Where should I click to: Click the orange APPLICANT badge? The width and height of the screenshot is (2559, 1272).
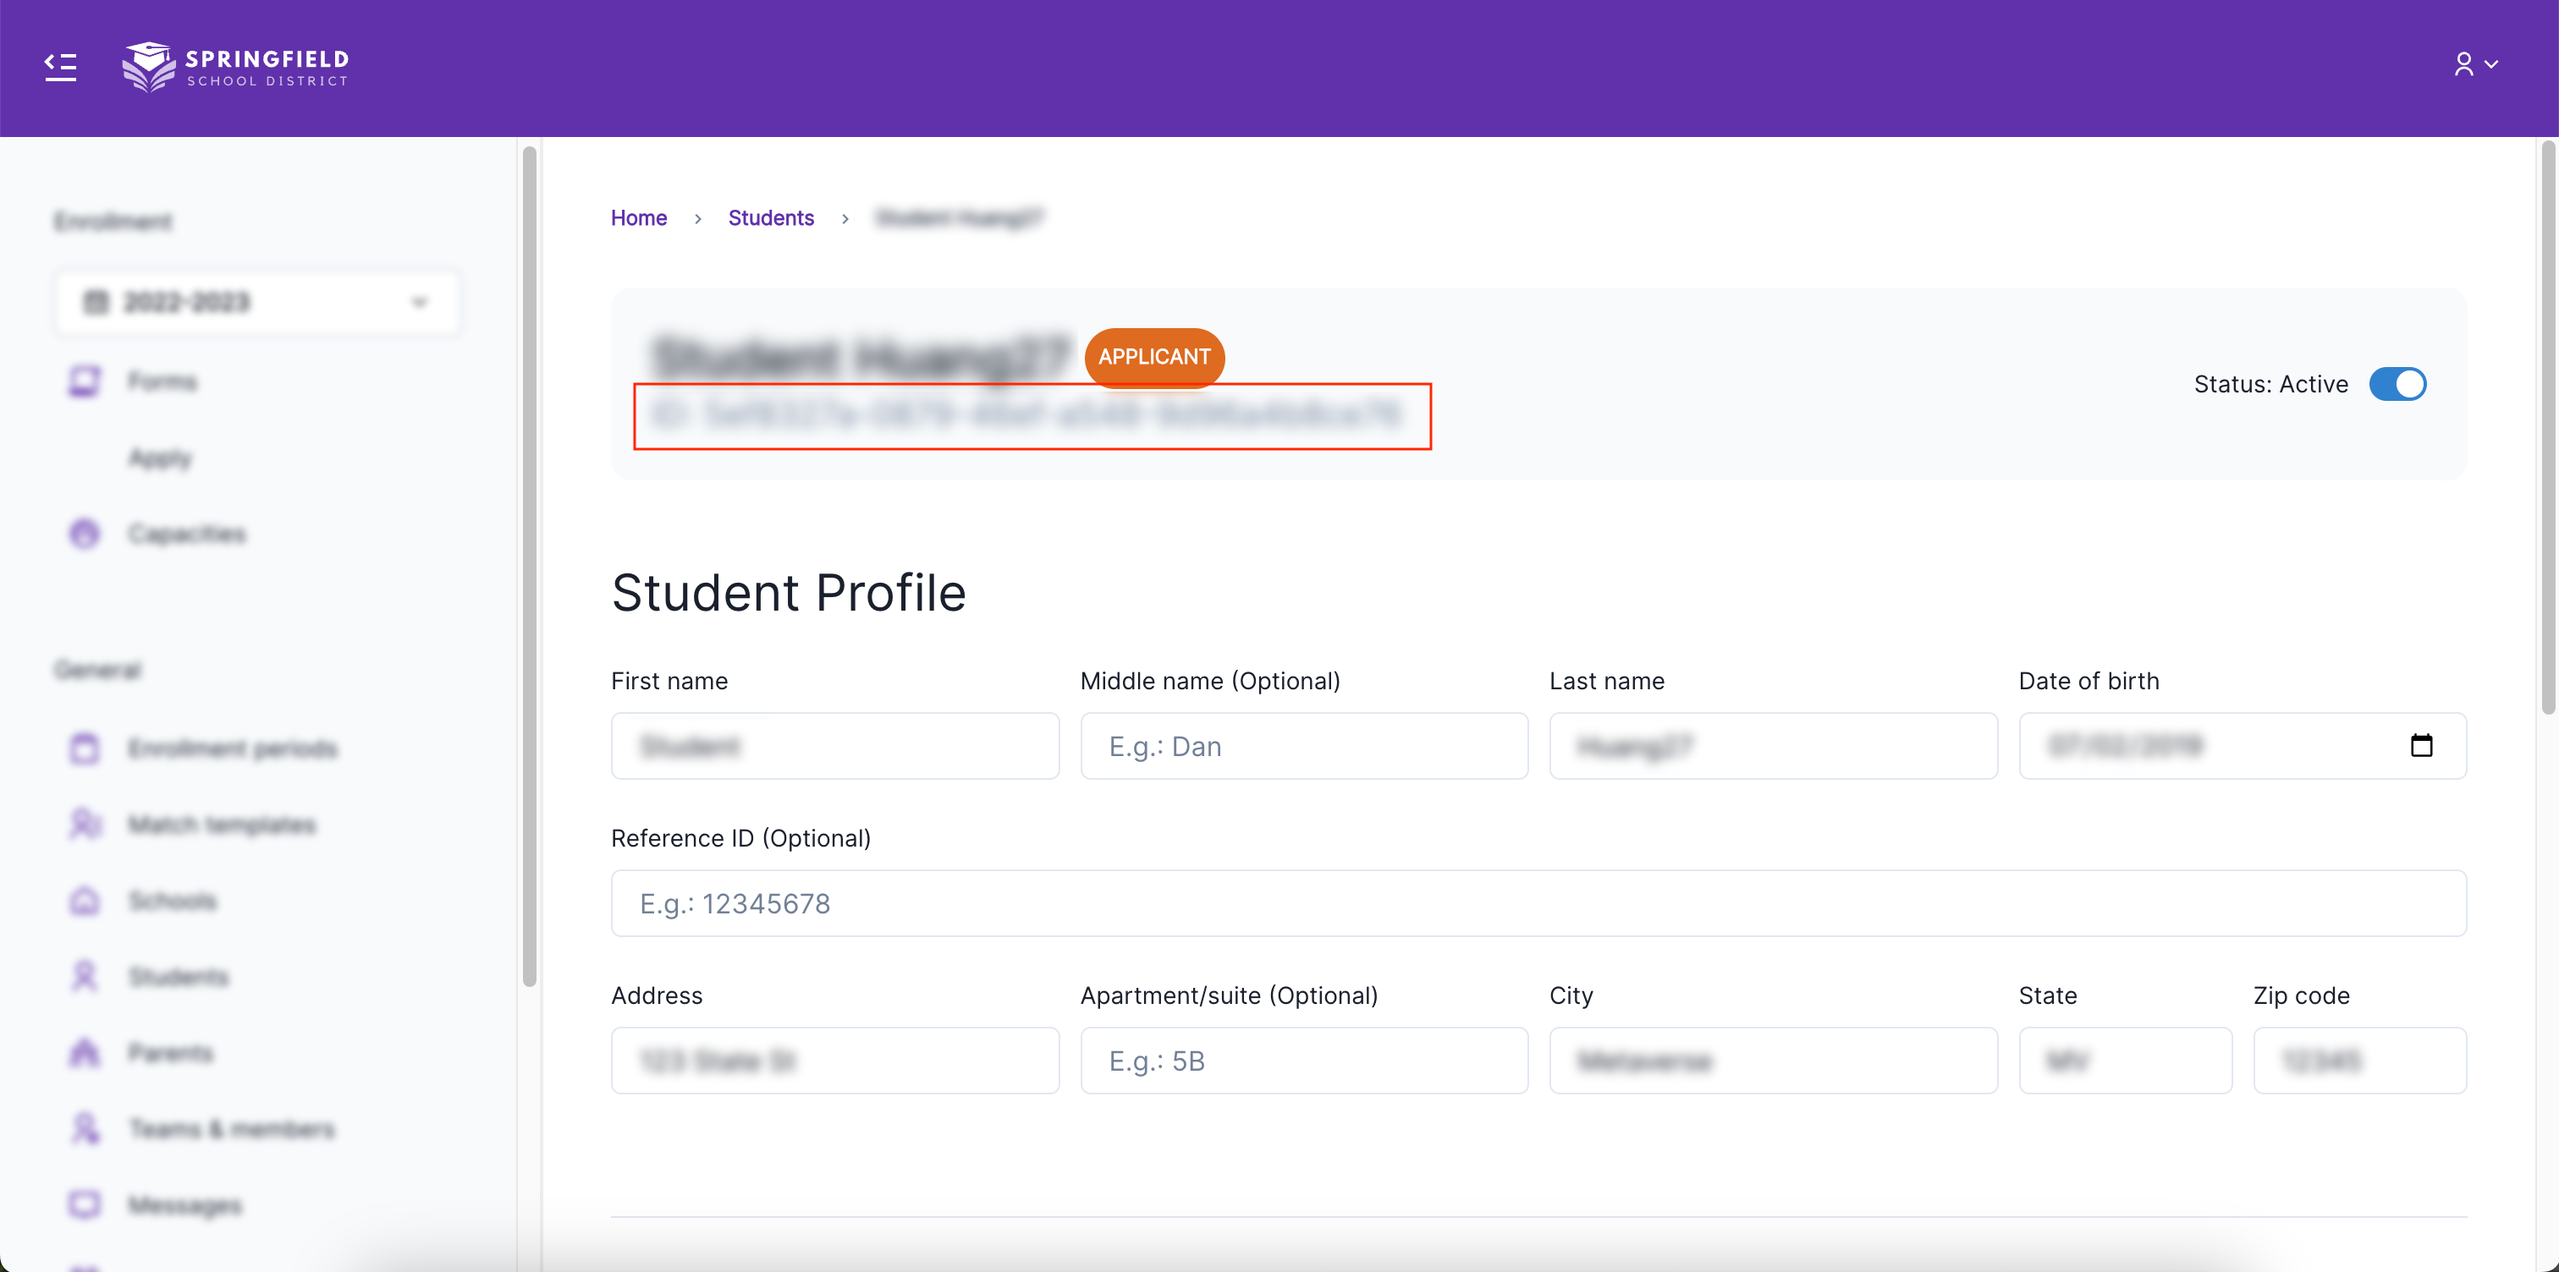[1153, 356]
